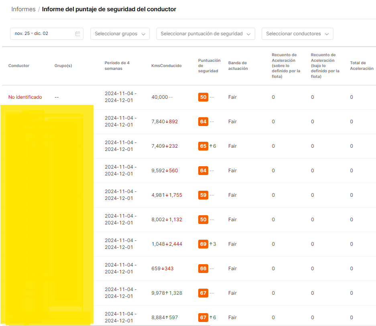This screenshot has width=376, height=326.
Task: Go to Informes breadcrumb link
Action: tap(23, 9)
